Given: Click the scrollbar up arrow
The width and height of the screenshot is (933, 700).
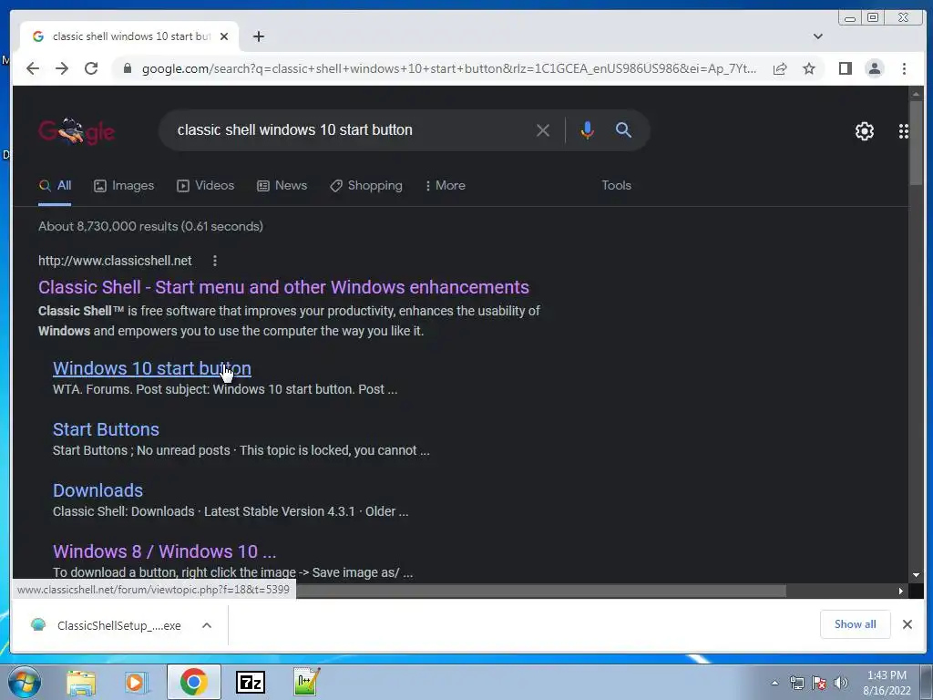Looking at the screenshot, I should coord(916,94).
